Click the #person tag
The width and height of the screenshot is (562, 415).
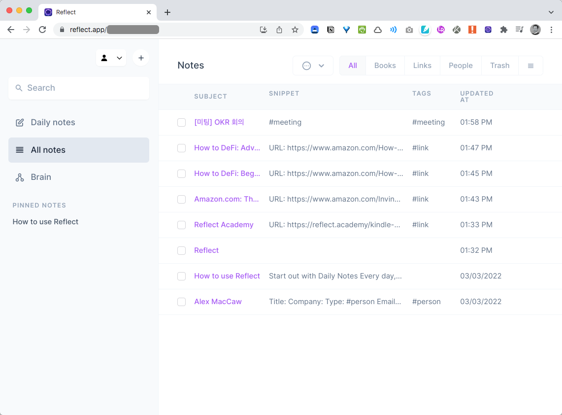[x=426, y=302]
